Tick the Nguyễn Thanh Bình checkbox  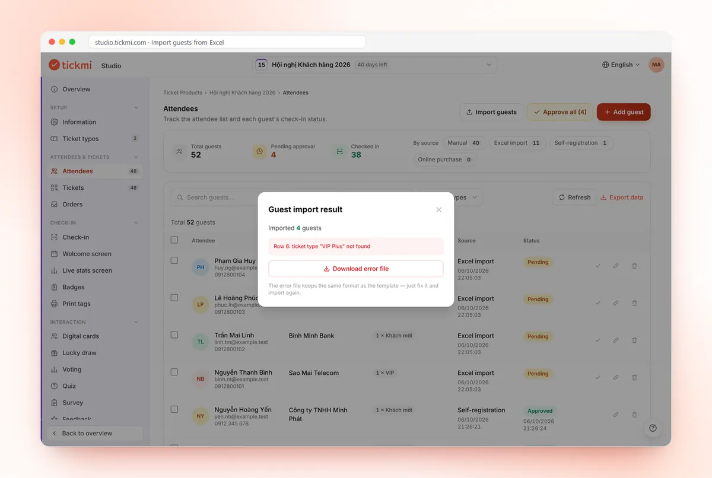(x=174, y=372)
